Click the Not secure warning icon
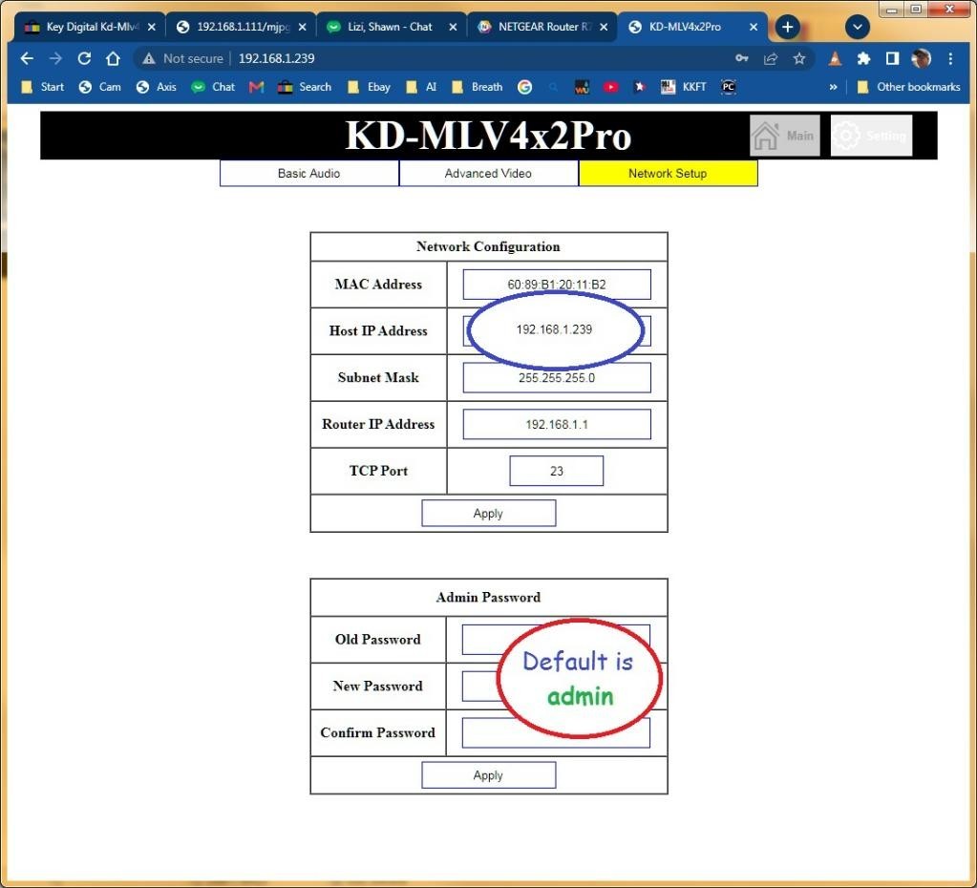 pyautogui.click(x=148, y=58)
